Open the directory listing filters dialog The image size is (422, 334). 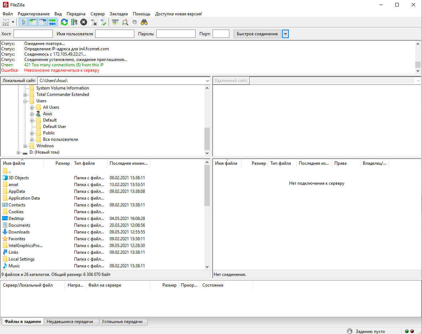coord(115,22)
